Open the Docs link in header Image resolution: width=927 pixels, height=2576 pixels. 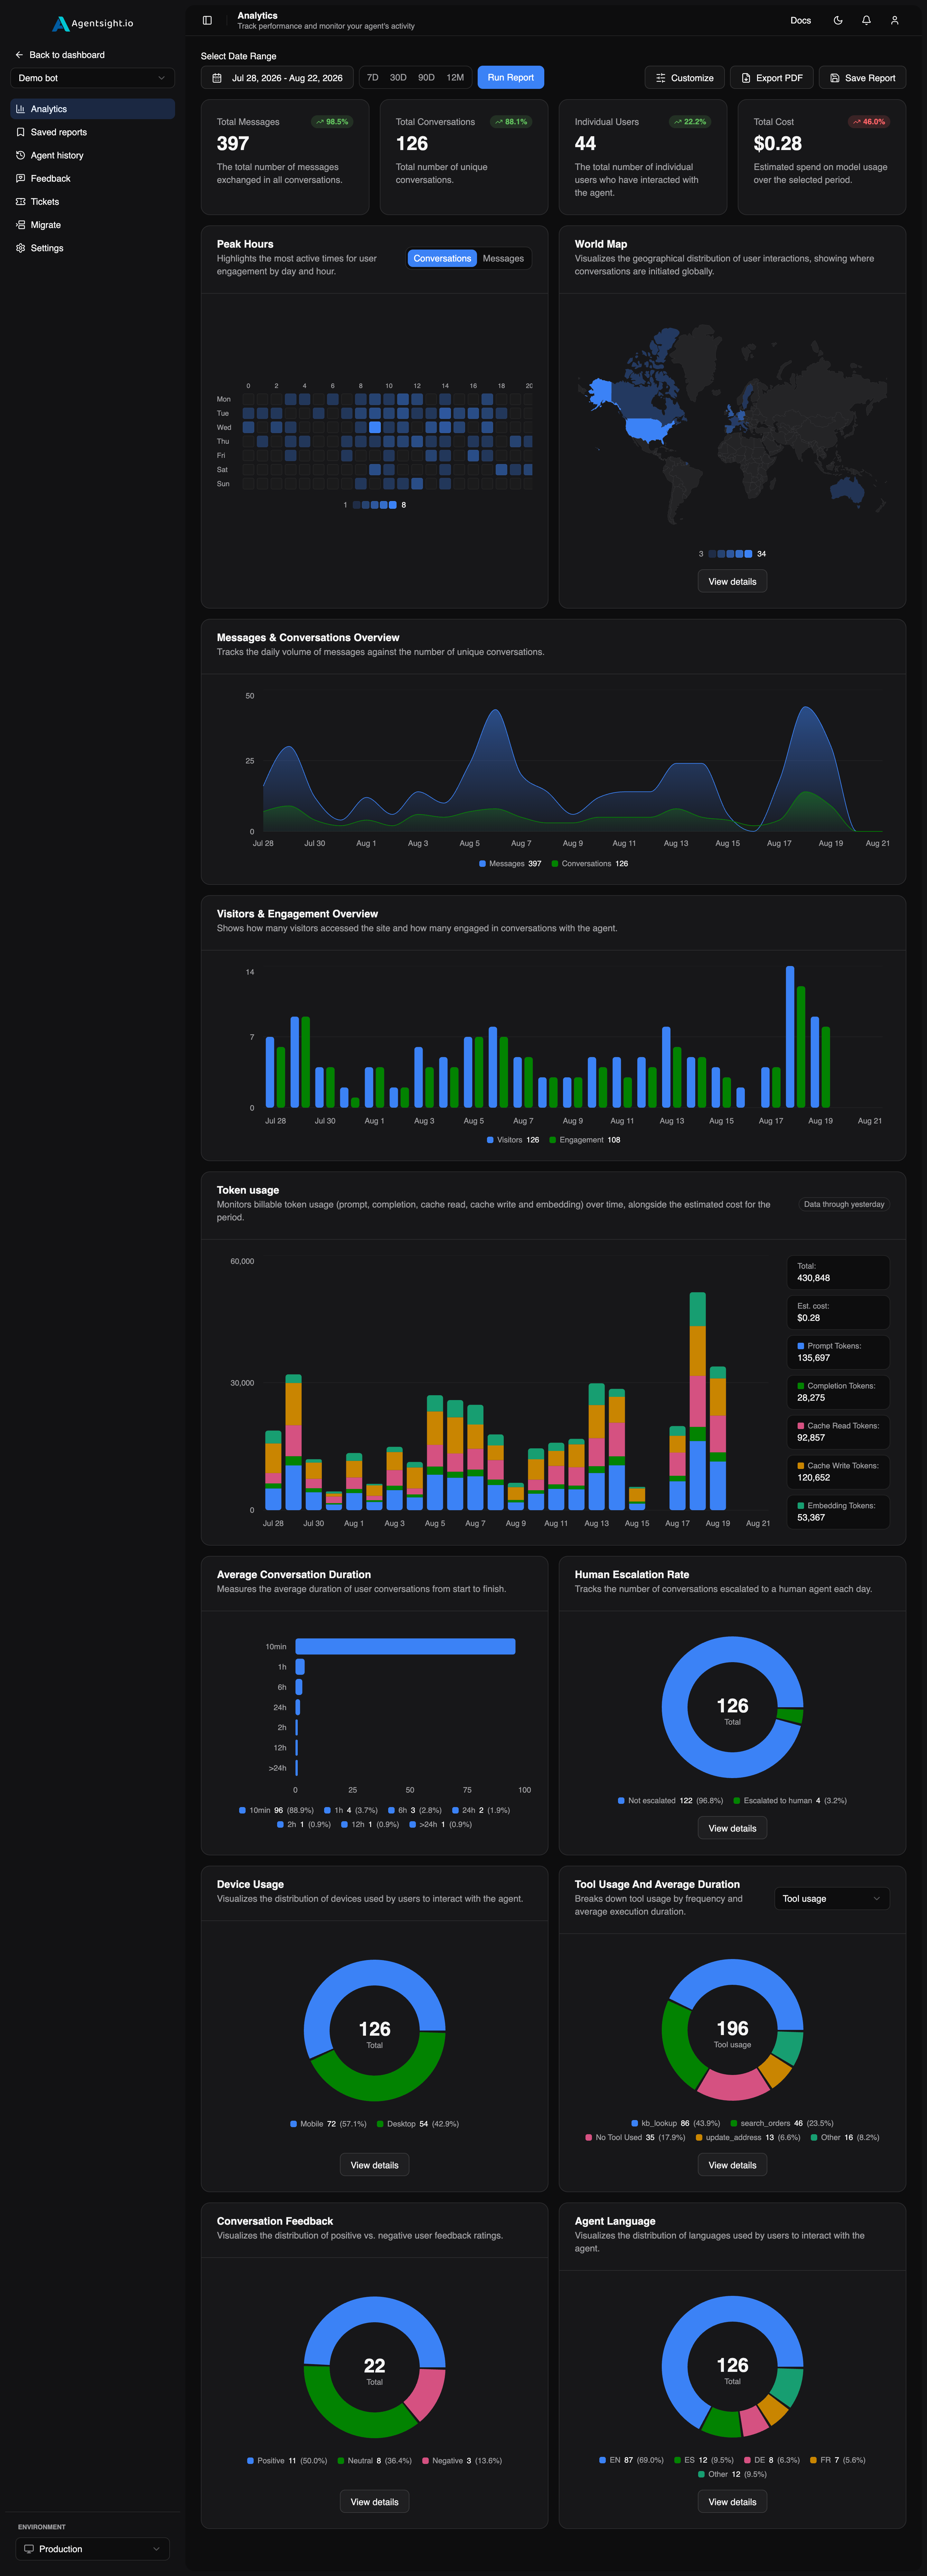point(801,20)
